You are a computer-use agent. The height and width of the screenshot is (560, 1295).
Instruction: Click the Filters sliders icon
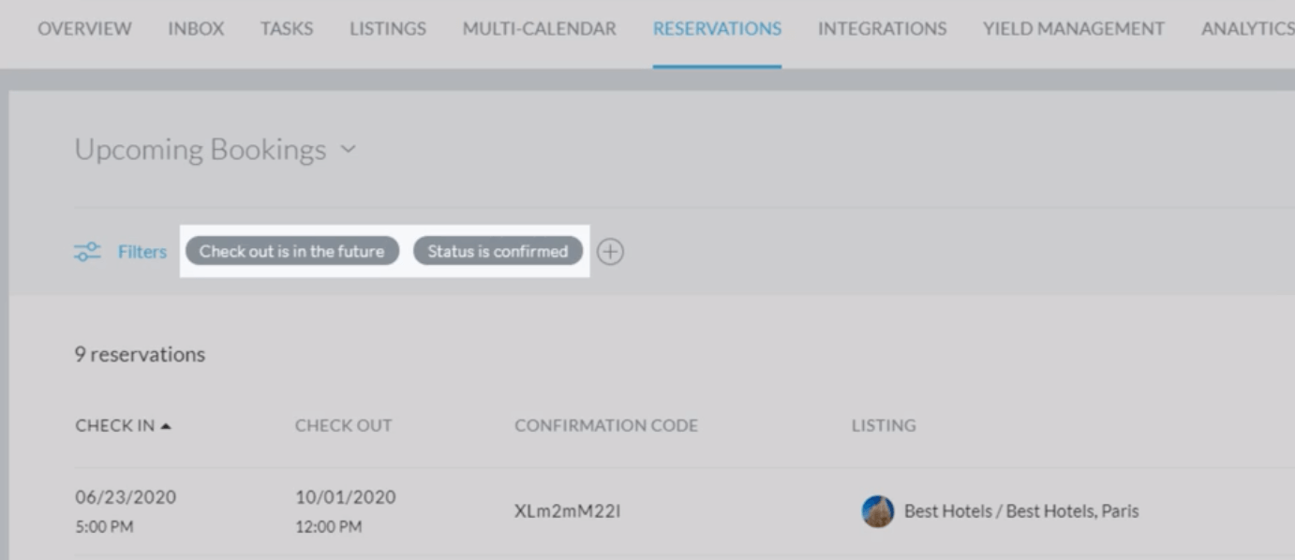(87, 252)
